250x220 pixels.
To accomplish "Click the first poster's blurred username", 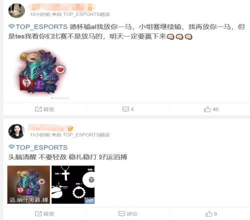I will (x=61, y=6).
